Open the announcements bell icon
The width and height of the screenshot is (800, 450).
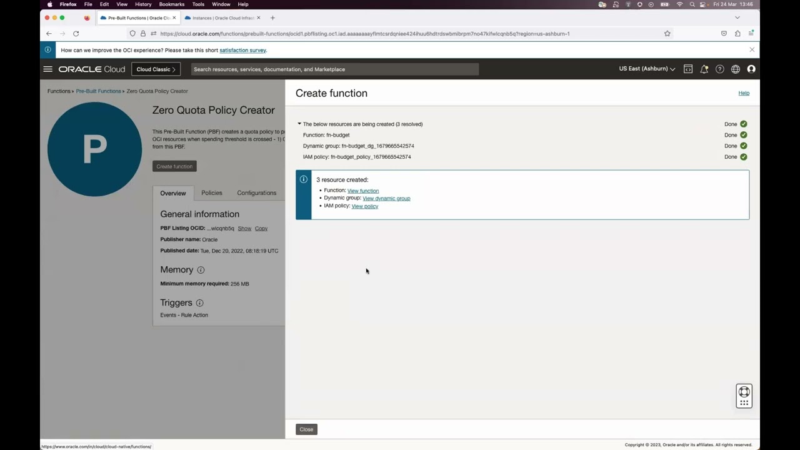704,69
